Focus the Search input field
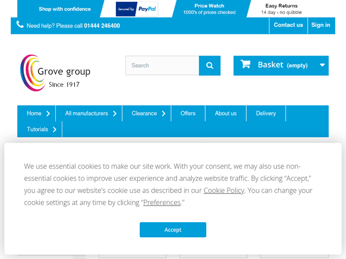The image size is (346, 259). (162, 66)
